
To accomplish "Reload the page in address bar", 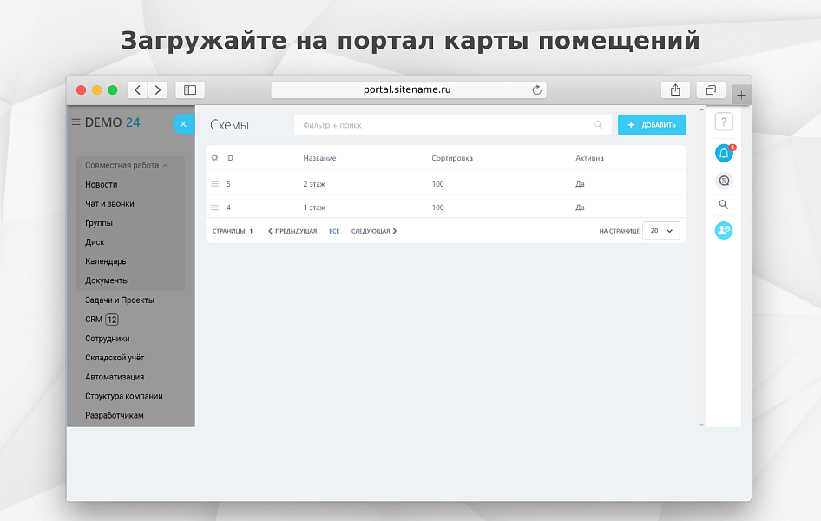I will coord(537,90).
